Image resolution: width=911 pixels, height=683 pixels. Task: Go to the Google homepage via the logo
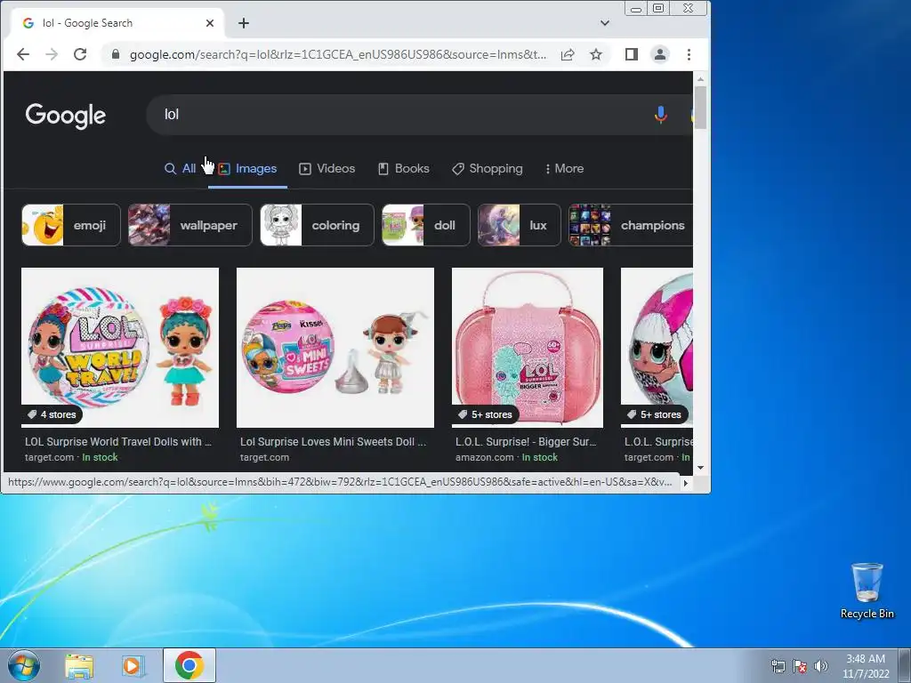66,116
